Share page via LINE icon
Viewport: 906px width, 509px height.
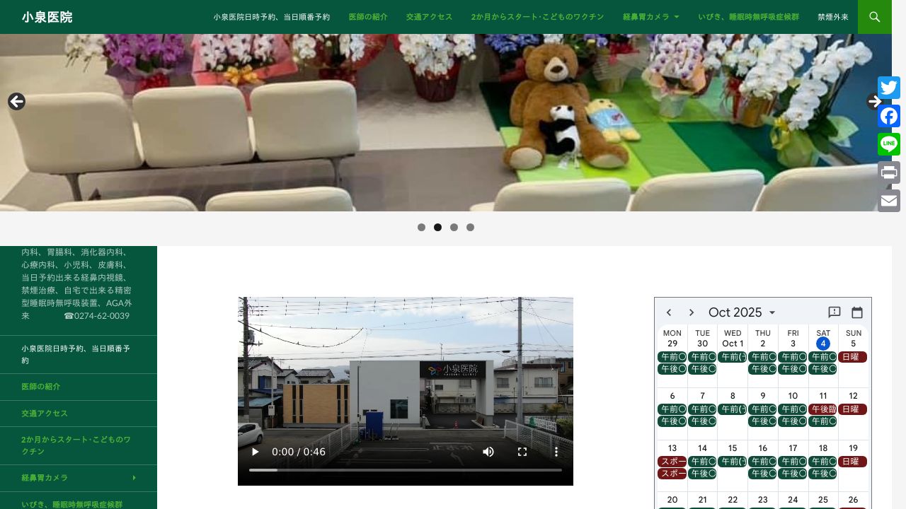(x=889, y=144)
